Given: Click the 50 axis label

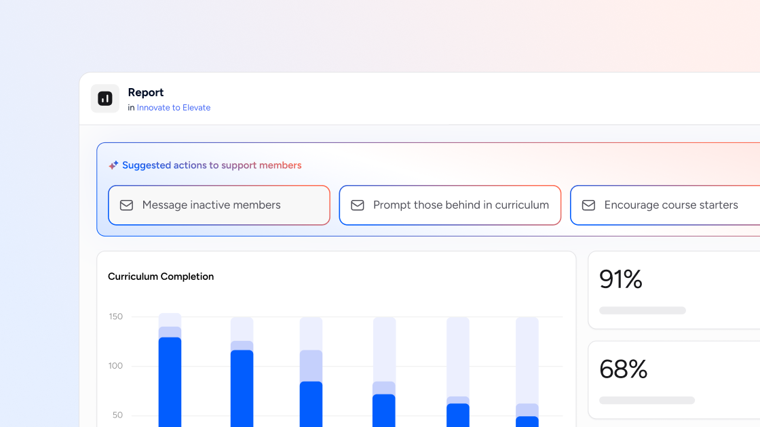Looking at the screenshot, I should pos(118,415).
